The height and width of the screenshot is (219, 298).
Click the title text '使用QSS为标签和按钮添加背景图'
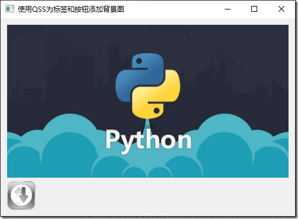tap(71, 9)
